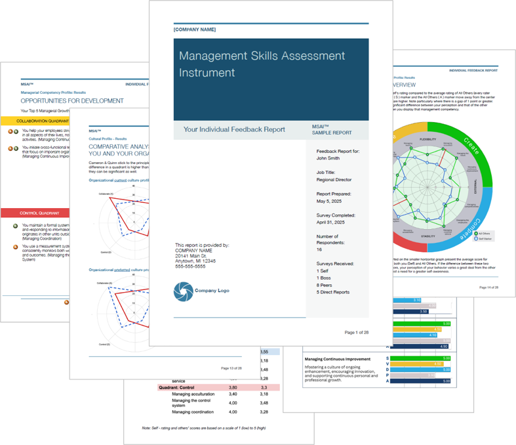Click the green All Others legend marker

[x=475, y=233]
